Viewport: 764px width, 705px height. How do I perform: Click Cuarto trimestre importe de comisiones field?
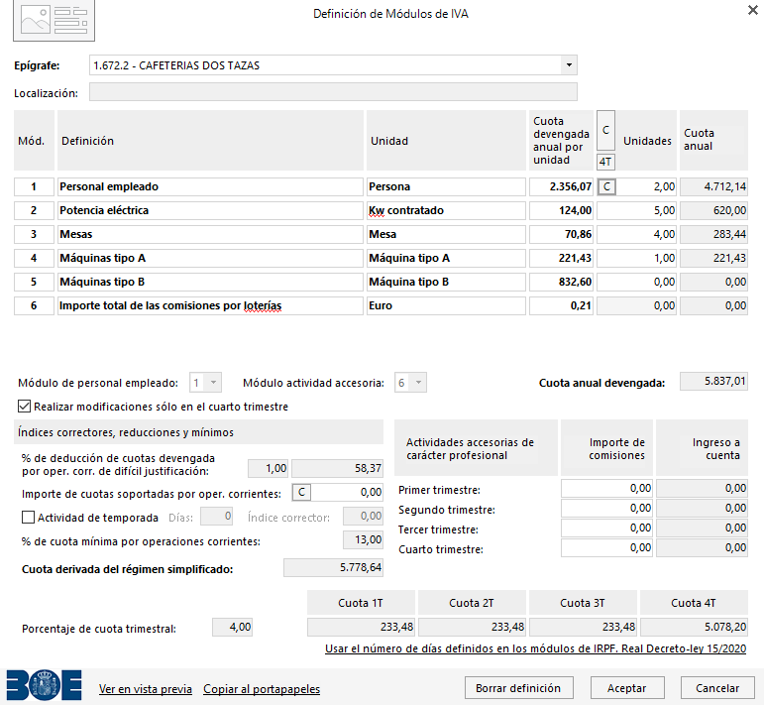pyautogui.click(x=606, y=548)
